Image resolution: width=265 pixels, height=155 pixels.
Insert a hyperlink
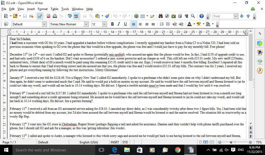point(136,16)
